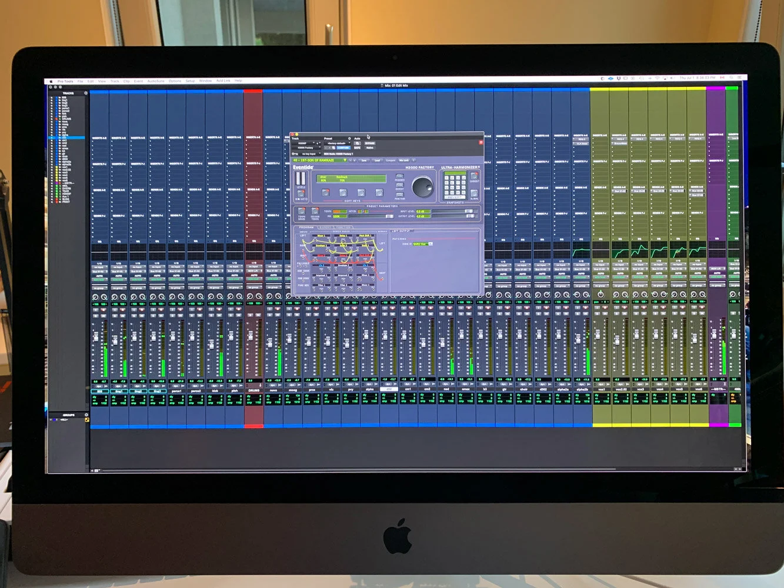Toggle Mix Lock in Eventide preset bar
Viewport: 784px width, 588px height.
coord(404,160)
